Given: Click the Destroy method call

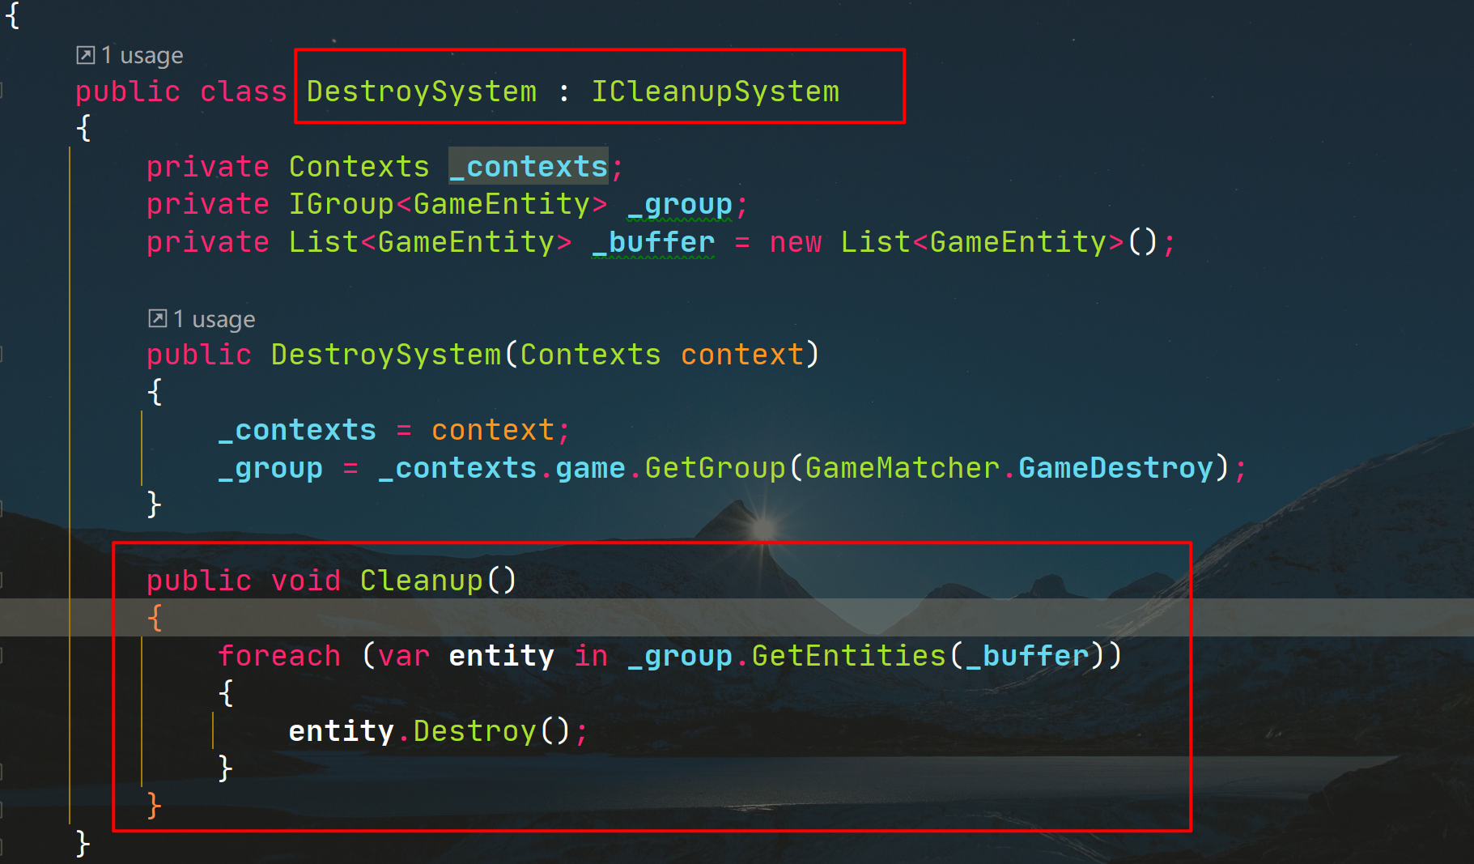Looking at the screenshot, I should pos(475,731).
